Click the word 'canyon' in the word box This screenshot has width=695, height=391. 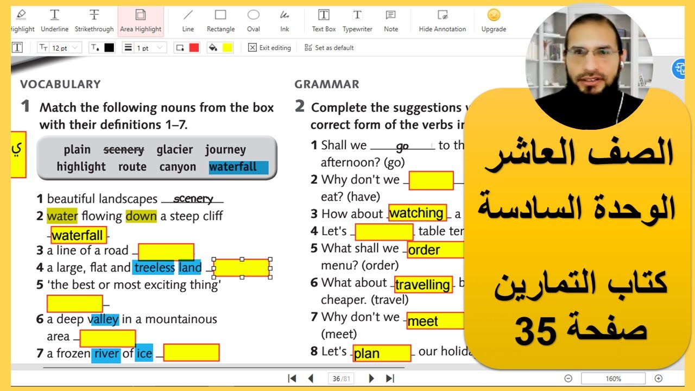click(178, 167)
